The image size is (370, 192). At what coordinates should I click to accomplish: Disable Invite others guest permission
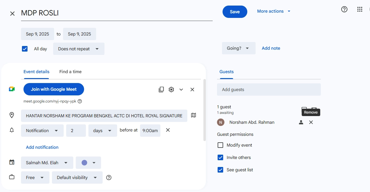[220, 157]
